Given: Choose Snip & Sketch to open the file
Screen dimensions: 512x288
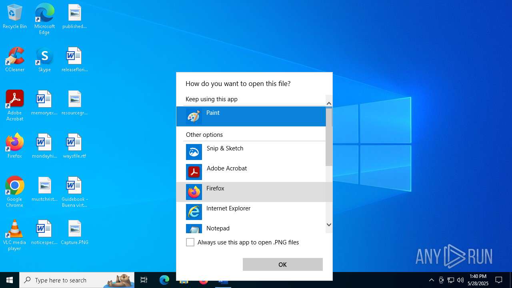Looking at the screenshot, I should (x=251, y=152).
